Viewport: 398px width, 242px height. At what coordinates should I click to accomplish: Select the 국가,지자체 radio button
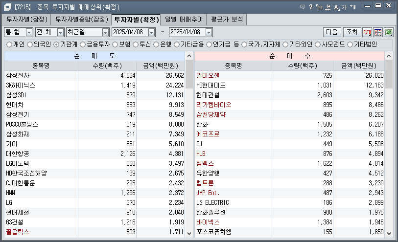tap(244, 44)
